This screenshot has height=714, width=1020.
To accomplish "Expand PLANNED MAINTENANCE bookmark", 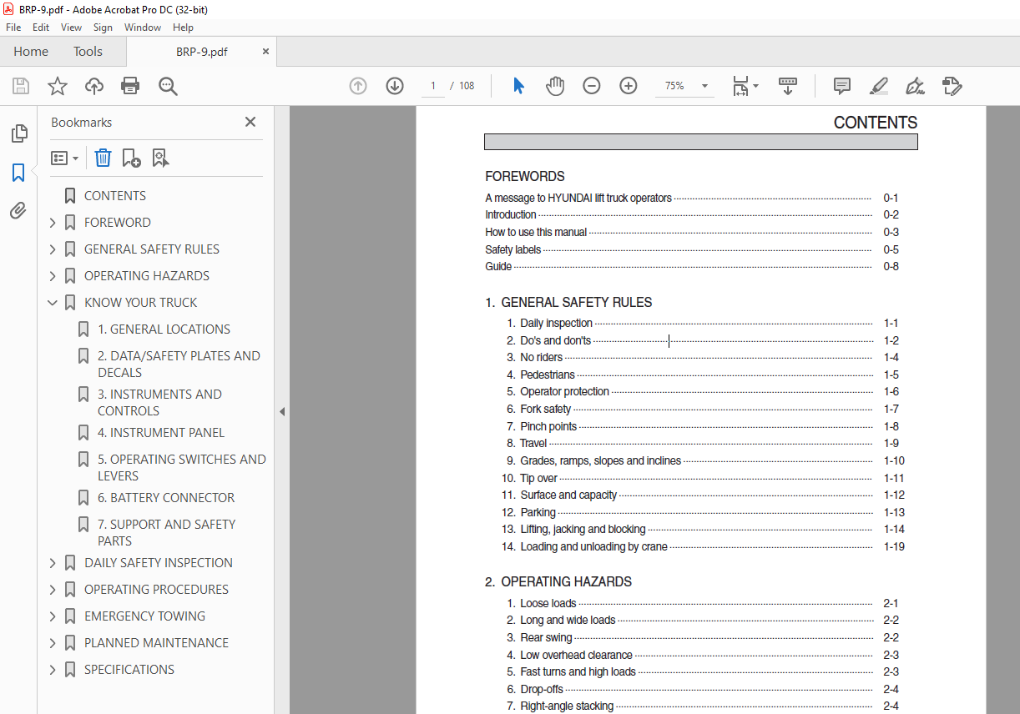I will pyautogui.click(x=53, y=643).
